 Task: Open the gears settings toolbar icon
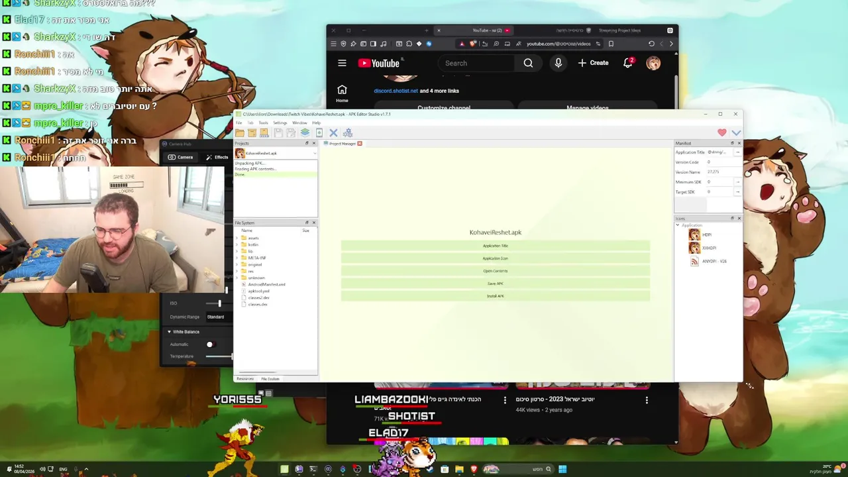tap(348, 132)
